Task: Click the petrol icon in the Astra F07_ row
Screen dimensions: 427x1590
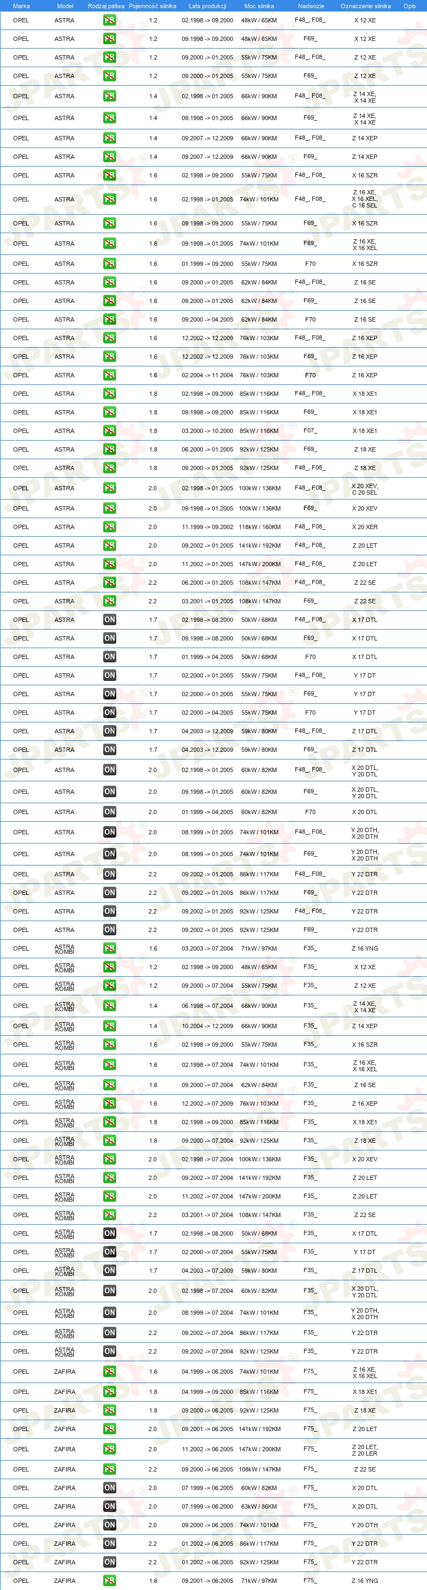Action: click(x=109, y=431)
